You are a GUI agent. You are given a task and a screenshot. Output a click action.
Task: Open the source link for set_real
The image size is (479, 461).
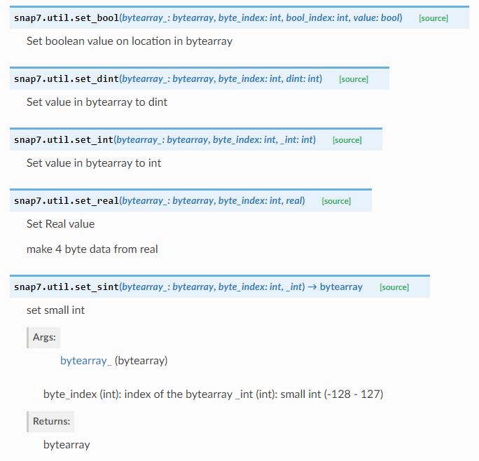point(336,201)
